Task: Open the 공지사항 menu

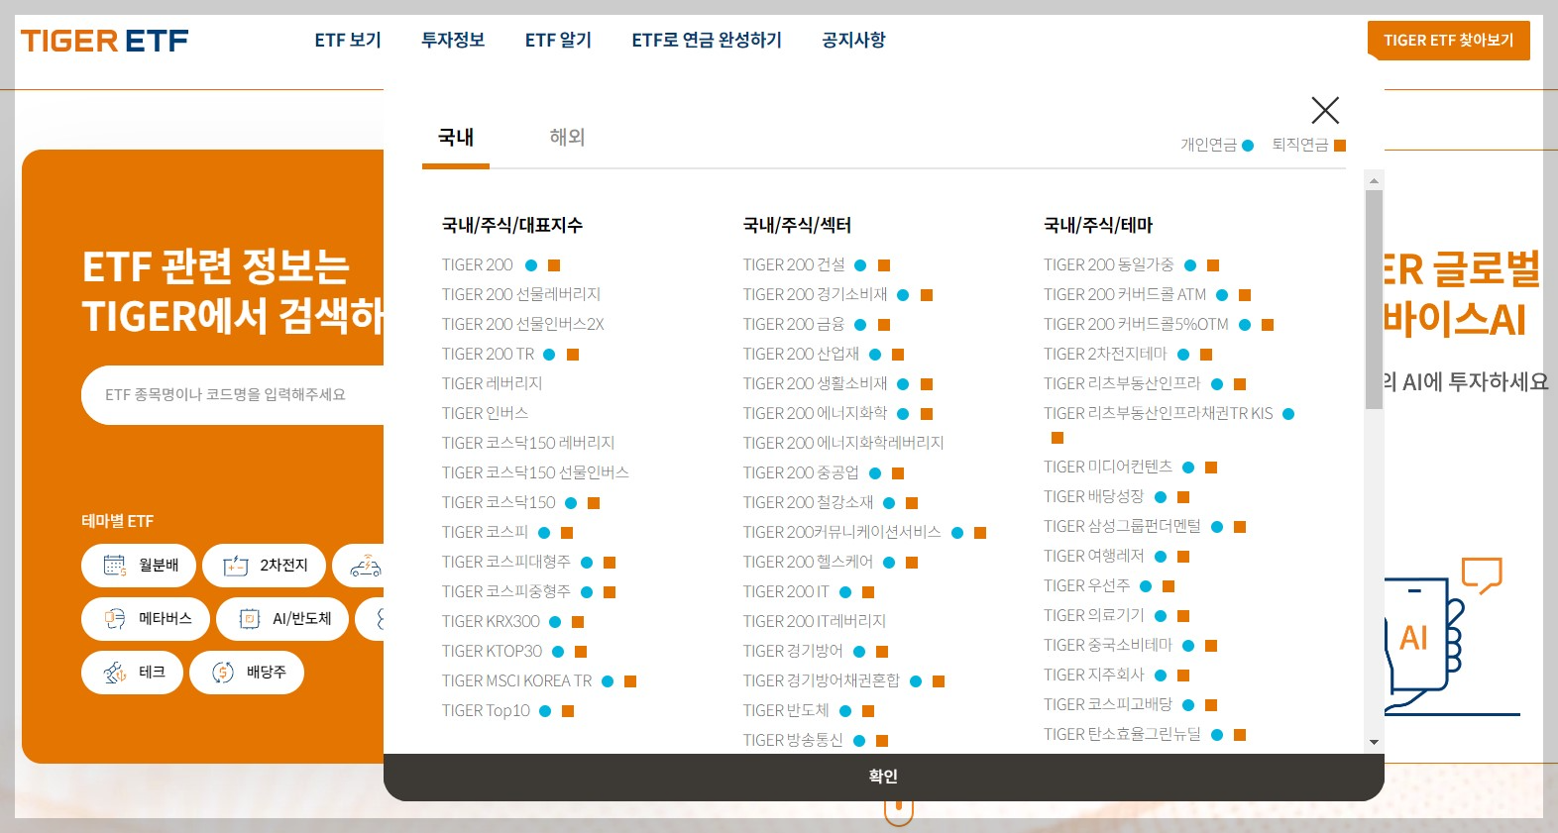Action: pyautogui.click(x=853, y=40)
